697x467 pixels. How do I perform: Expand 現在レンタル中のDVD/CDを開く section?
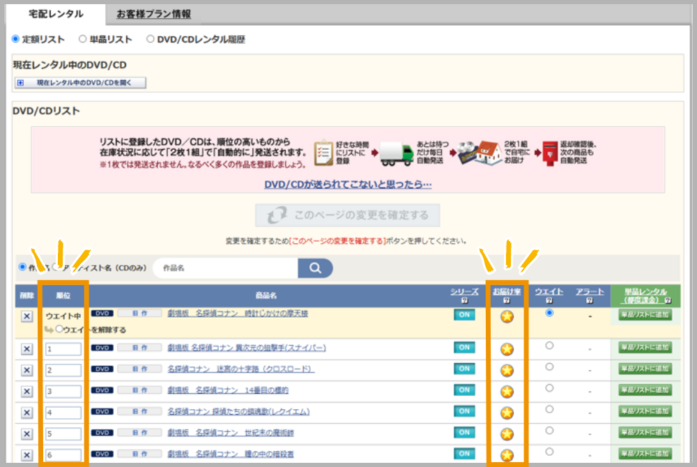[80, 83]
